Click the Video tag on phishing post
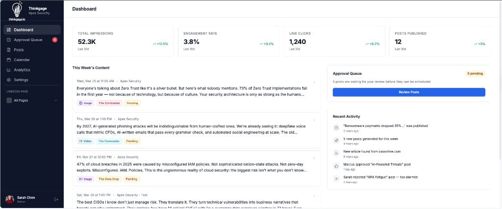Viewport: 502px width, 209px height. click(x=85, y=141)
